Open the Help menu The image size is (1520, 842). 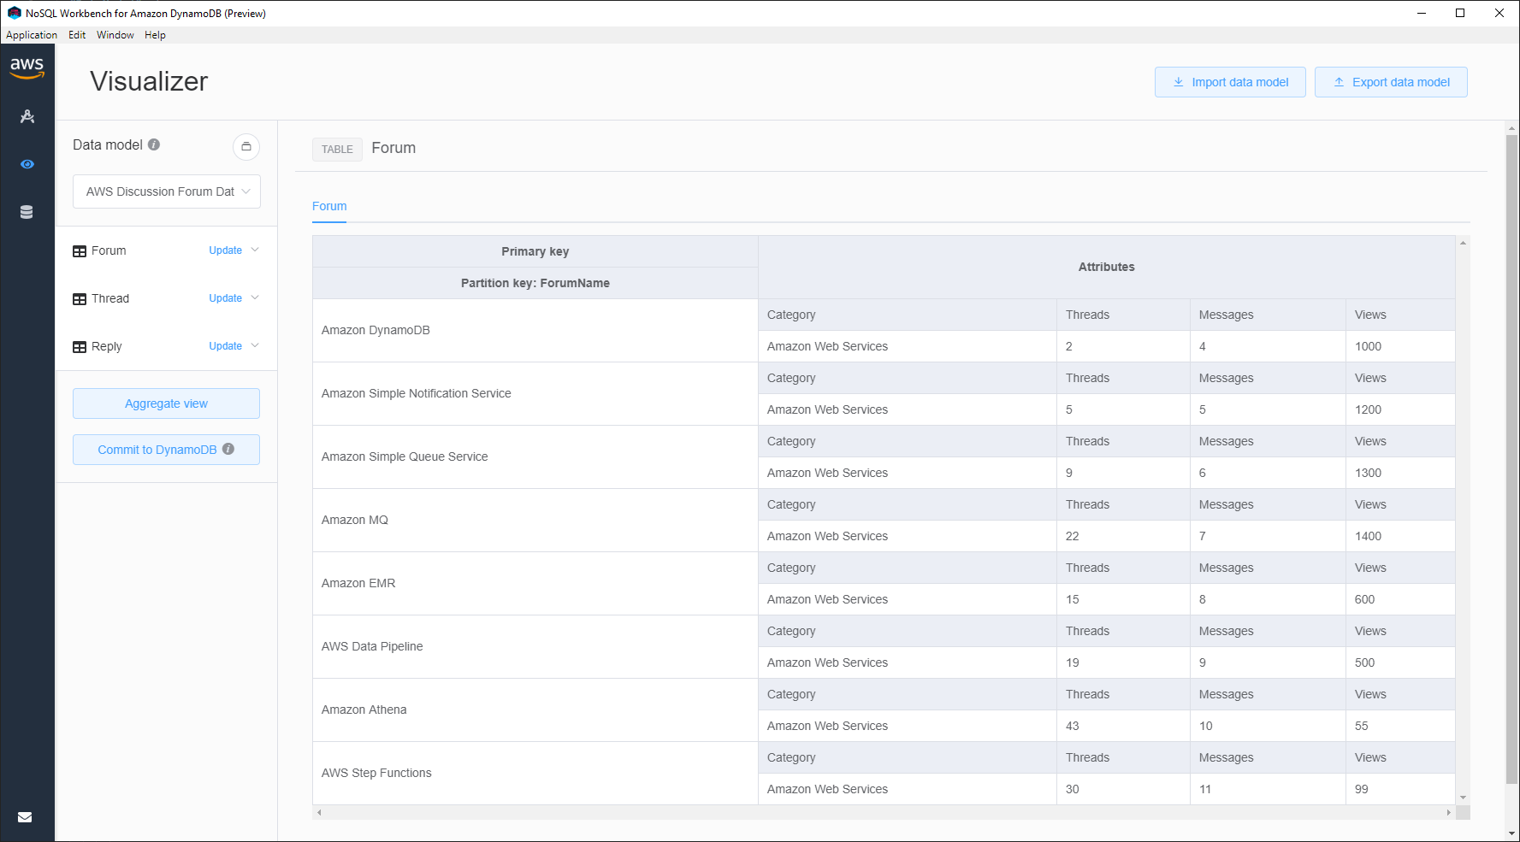[155, 35]
